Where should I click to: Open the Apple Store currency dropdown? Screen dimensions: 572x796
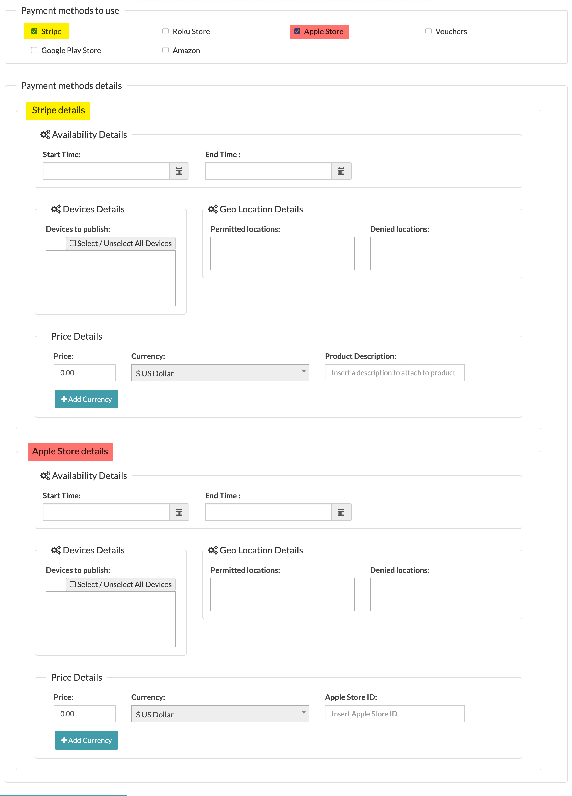218,714
